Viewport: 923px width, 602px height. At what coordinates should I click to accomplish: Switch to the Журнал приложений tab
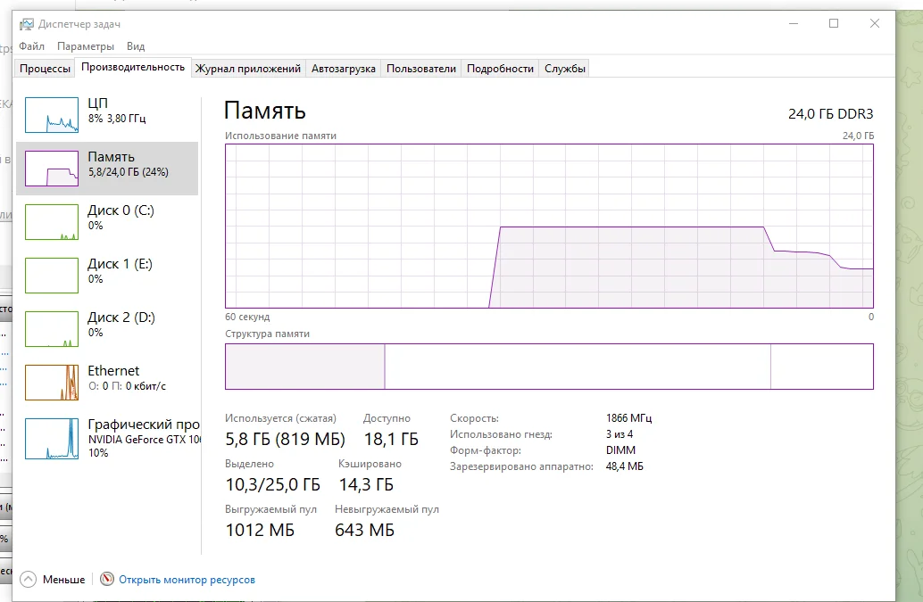pos(247,69)
